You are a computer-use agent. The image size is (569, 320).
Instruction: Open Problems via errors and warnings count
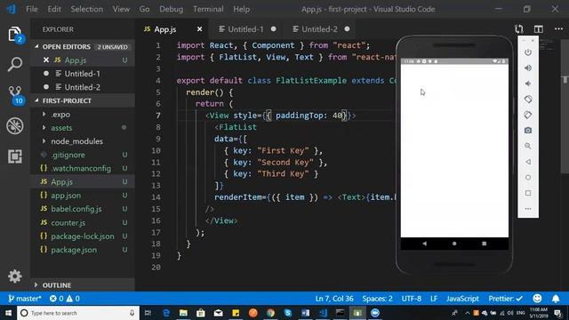(65, 299)
